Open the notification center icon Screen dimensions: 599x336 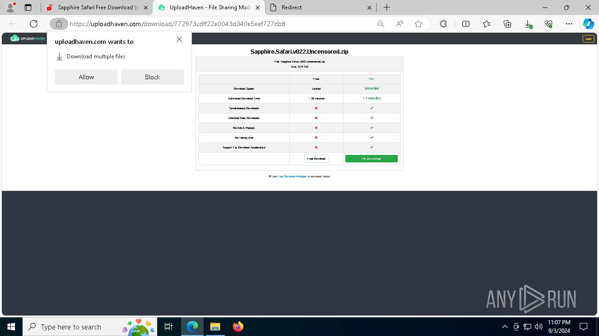click(x=584, y=327)
